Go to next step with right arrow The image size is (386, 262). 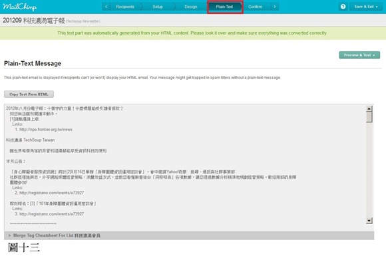275,7
